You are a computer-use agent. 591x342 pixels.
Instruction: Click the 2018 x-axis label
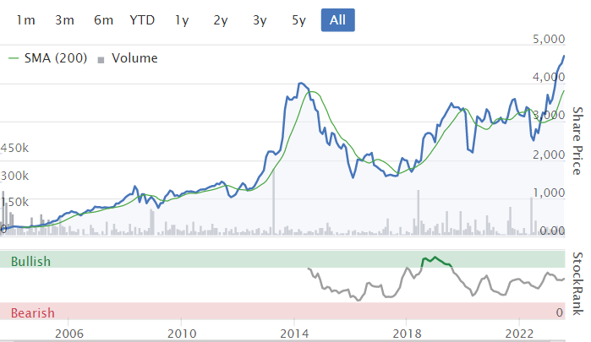pos(407,334)
